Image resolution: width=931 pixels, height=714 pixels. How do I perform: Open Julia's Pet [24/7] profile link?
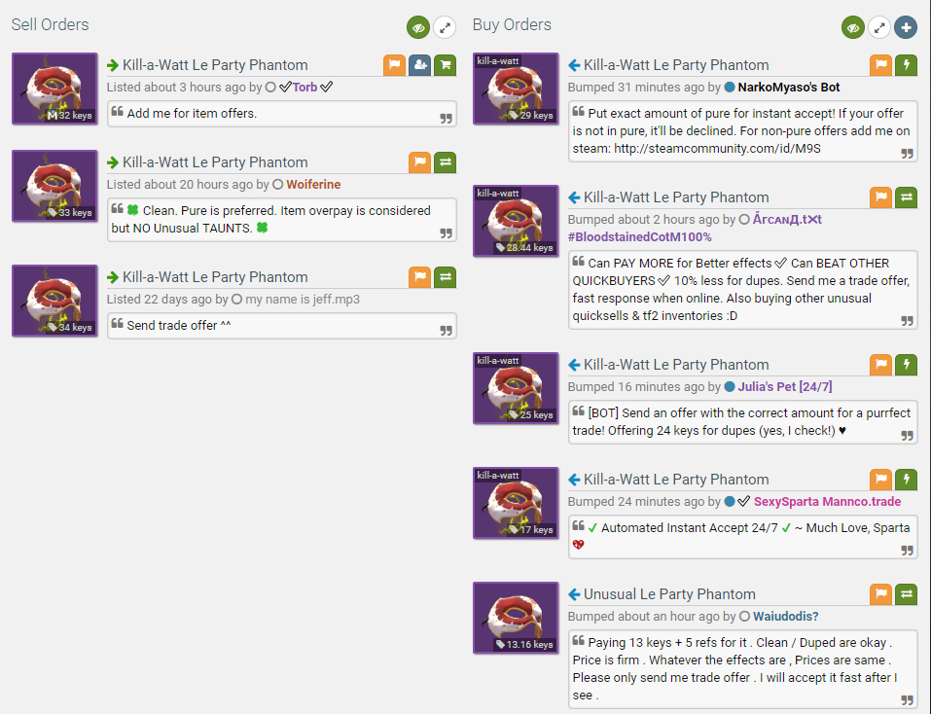[x=785, y=387]
